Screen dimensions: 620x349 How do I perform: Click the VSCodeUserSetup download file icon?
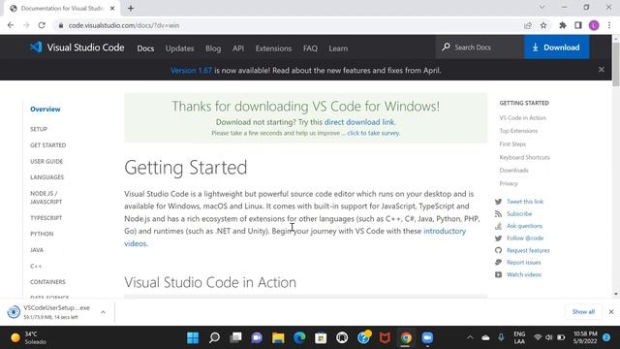coord(14,312)
